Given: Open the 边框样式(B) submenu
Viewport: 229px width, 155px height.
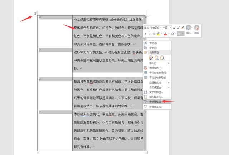Looking at the screenshot, I should (x=157, y=82).
